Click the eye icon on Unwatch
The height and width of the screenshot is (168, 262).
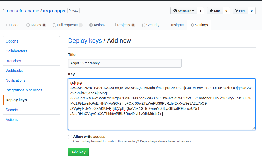coord(175,11)
